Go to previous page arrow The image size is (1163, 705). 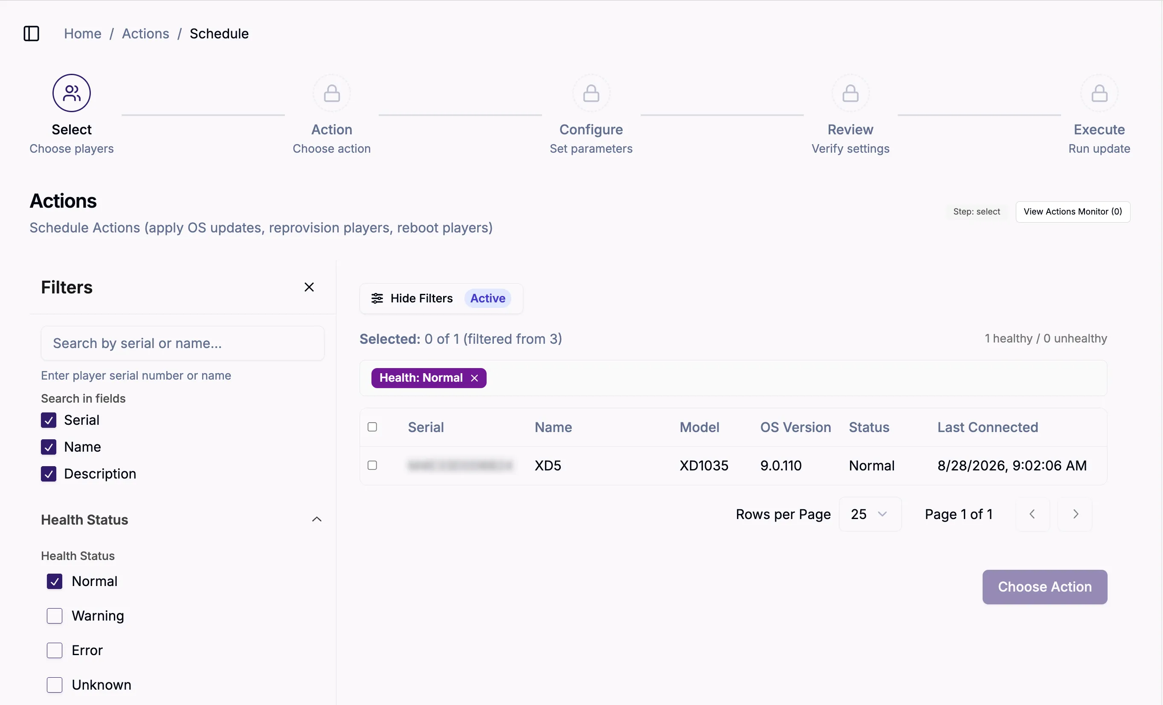(x=1032, y=514)
